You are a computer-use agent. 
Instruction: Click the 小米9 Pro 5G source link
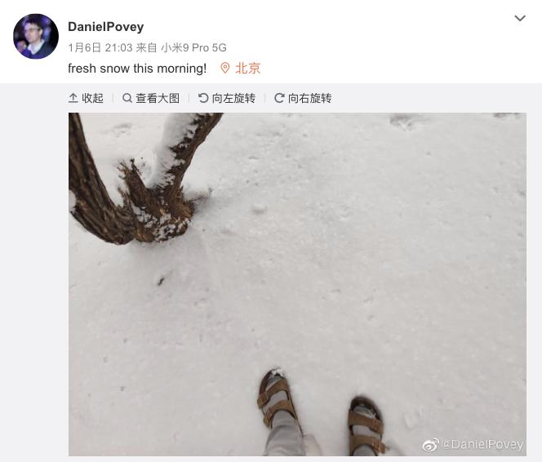(x=194, y=47)
